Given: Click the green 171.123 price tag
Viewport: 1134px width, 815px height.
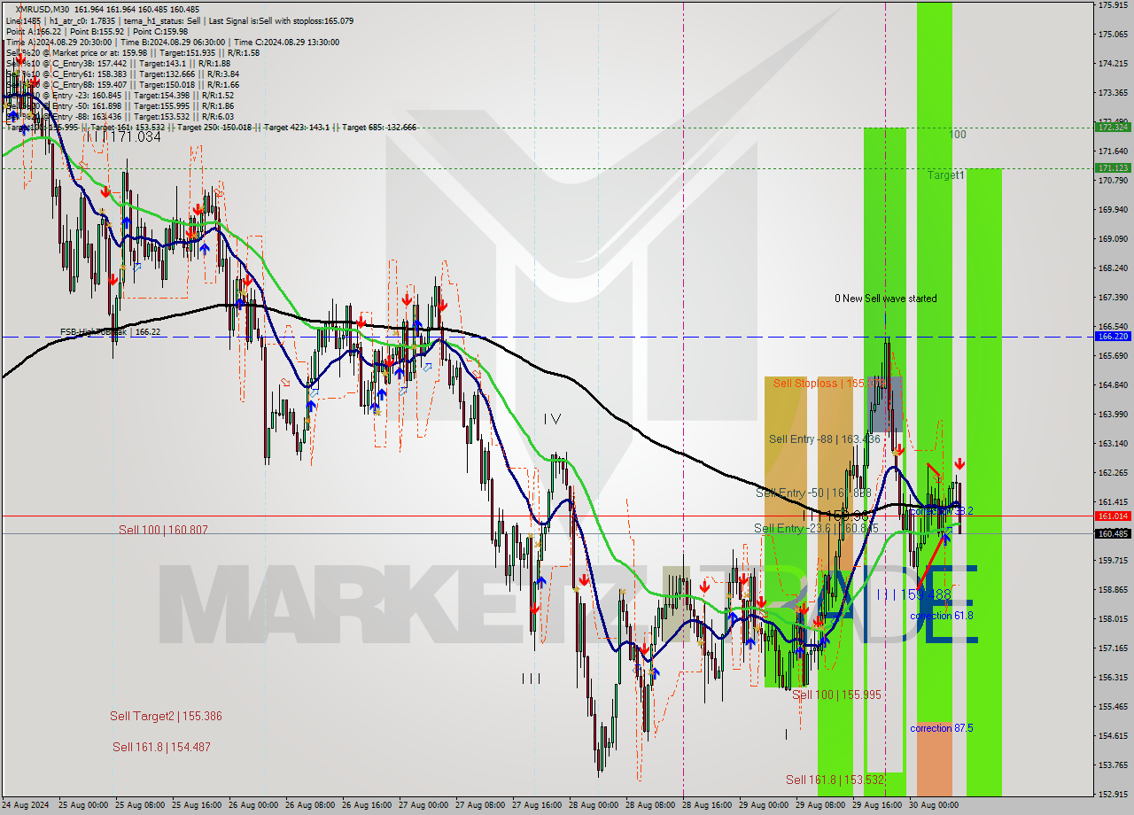Looking at the screenshot, I should (x=1113, y=167).
